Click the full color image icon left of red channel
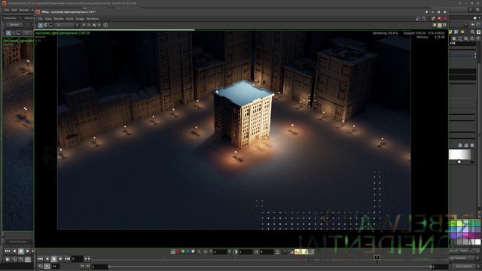 click(x=172, y=251)
